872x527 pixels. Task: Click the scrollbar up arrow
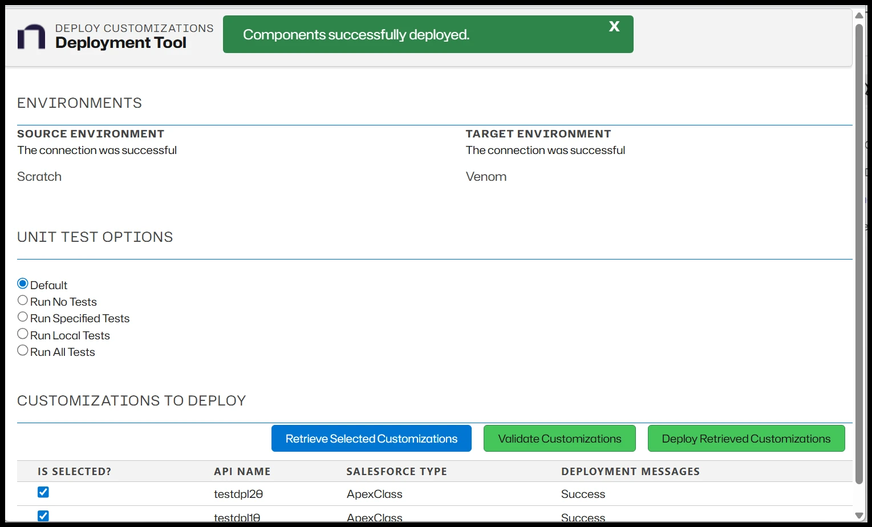coord(859,15)
